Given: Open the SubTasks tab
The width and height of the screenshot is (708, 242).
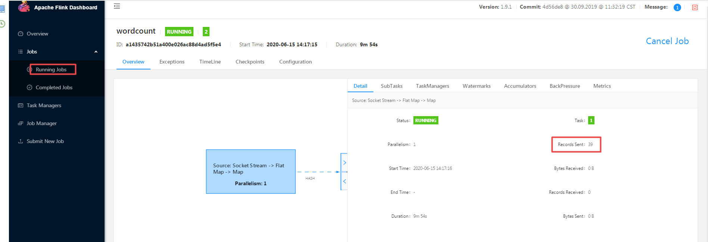Looking at the screenshot, I should coord(392,86).
